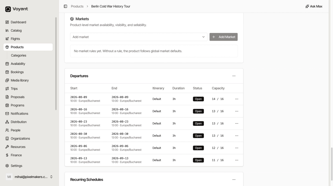Click the Voyant logo icon
The width and height of the screenshot is (333, 186).
pos(8,9)
